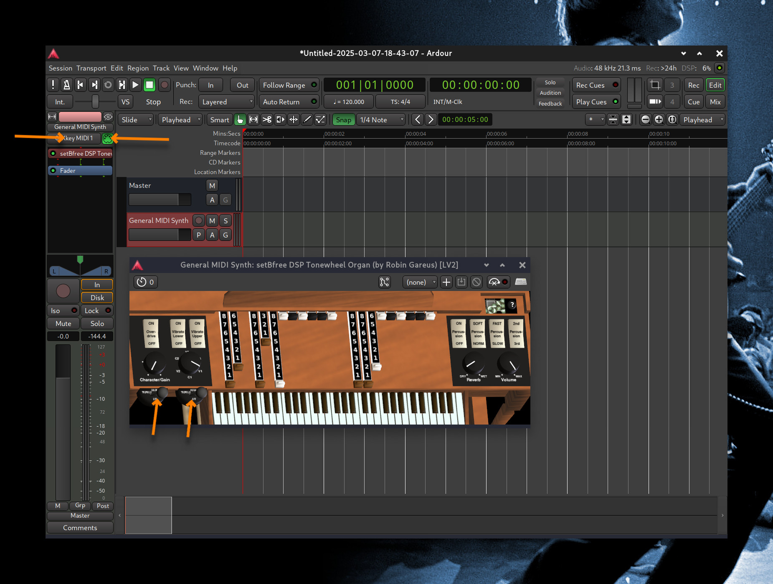This screenshot has height=584, width=773.
Task: Toggle the metronome click icon
Action: click(x=66, y=85)
